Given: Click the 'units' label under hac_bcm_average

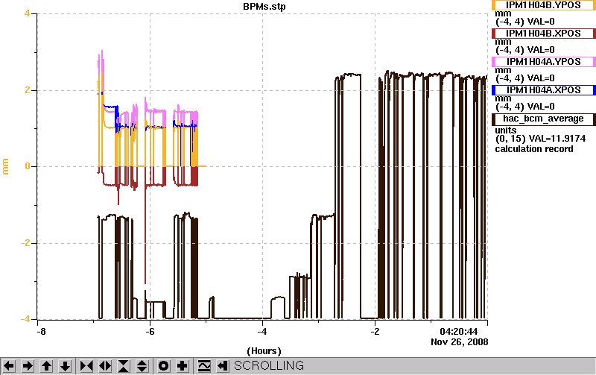Looking at the screenshot, I should tap(506, 130).
